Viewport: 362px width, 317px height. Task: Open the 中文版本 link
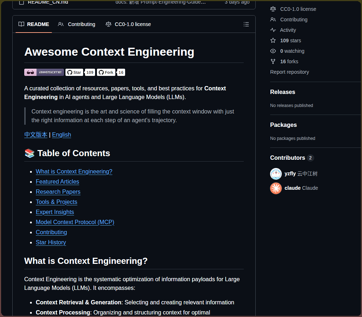pos(36,135)
